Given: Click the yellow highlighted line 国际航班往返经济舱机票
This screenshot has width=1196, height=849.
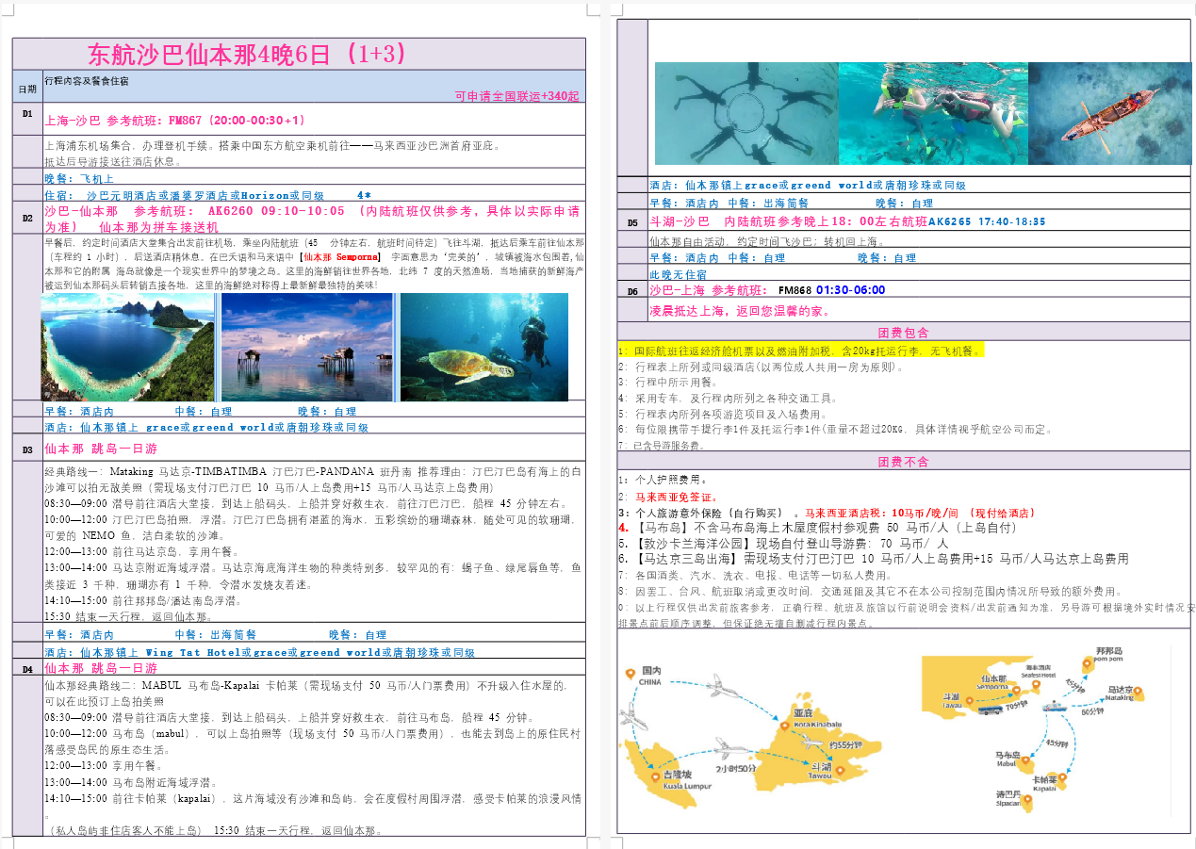Looking at the screenshot, I should [799, 350].
